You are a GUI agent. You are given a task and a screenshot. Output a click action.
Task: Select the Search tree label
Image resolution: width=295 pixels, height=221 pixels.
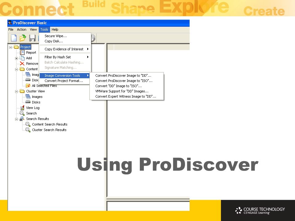tap(31, 113)
